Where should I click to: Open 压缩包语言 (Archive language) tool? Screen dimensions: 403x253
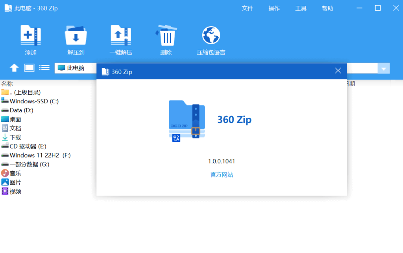[x=211, y=39]
